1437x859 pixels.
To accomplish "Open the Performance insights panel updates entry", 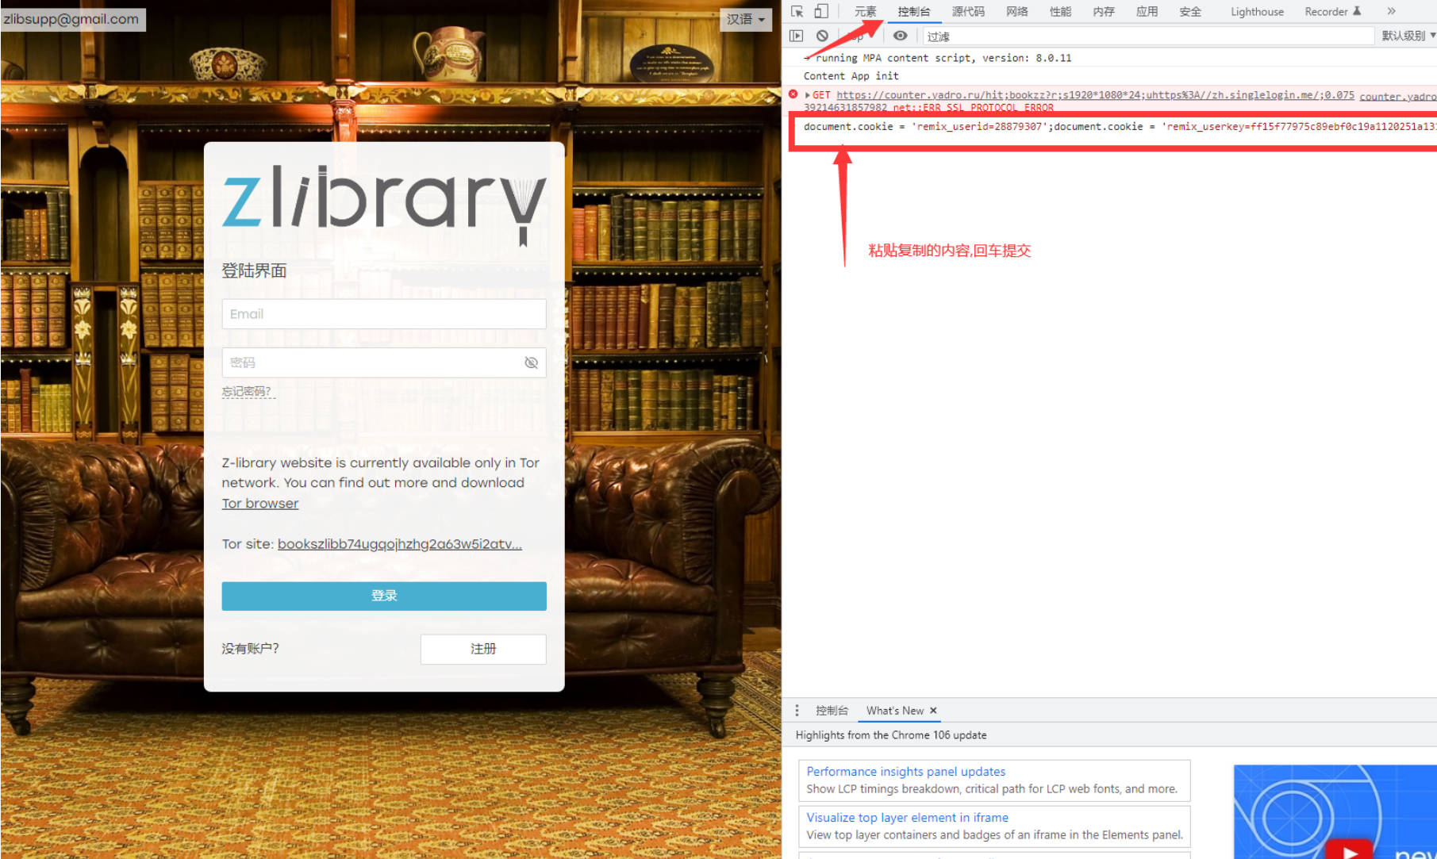I will point(905,771).
